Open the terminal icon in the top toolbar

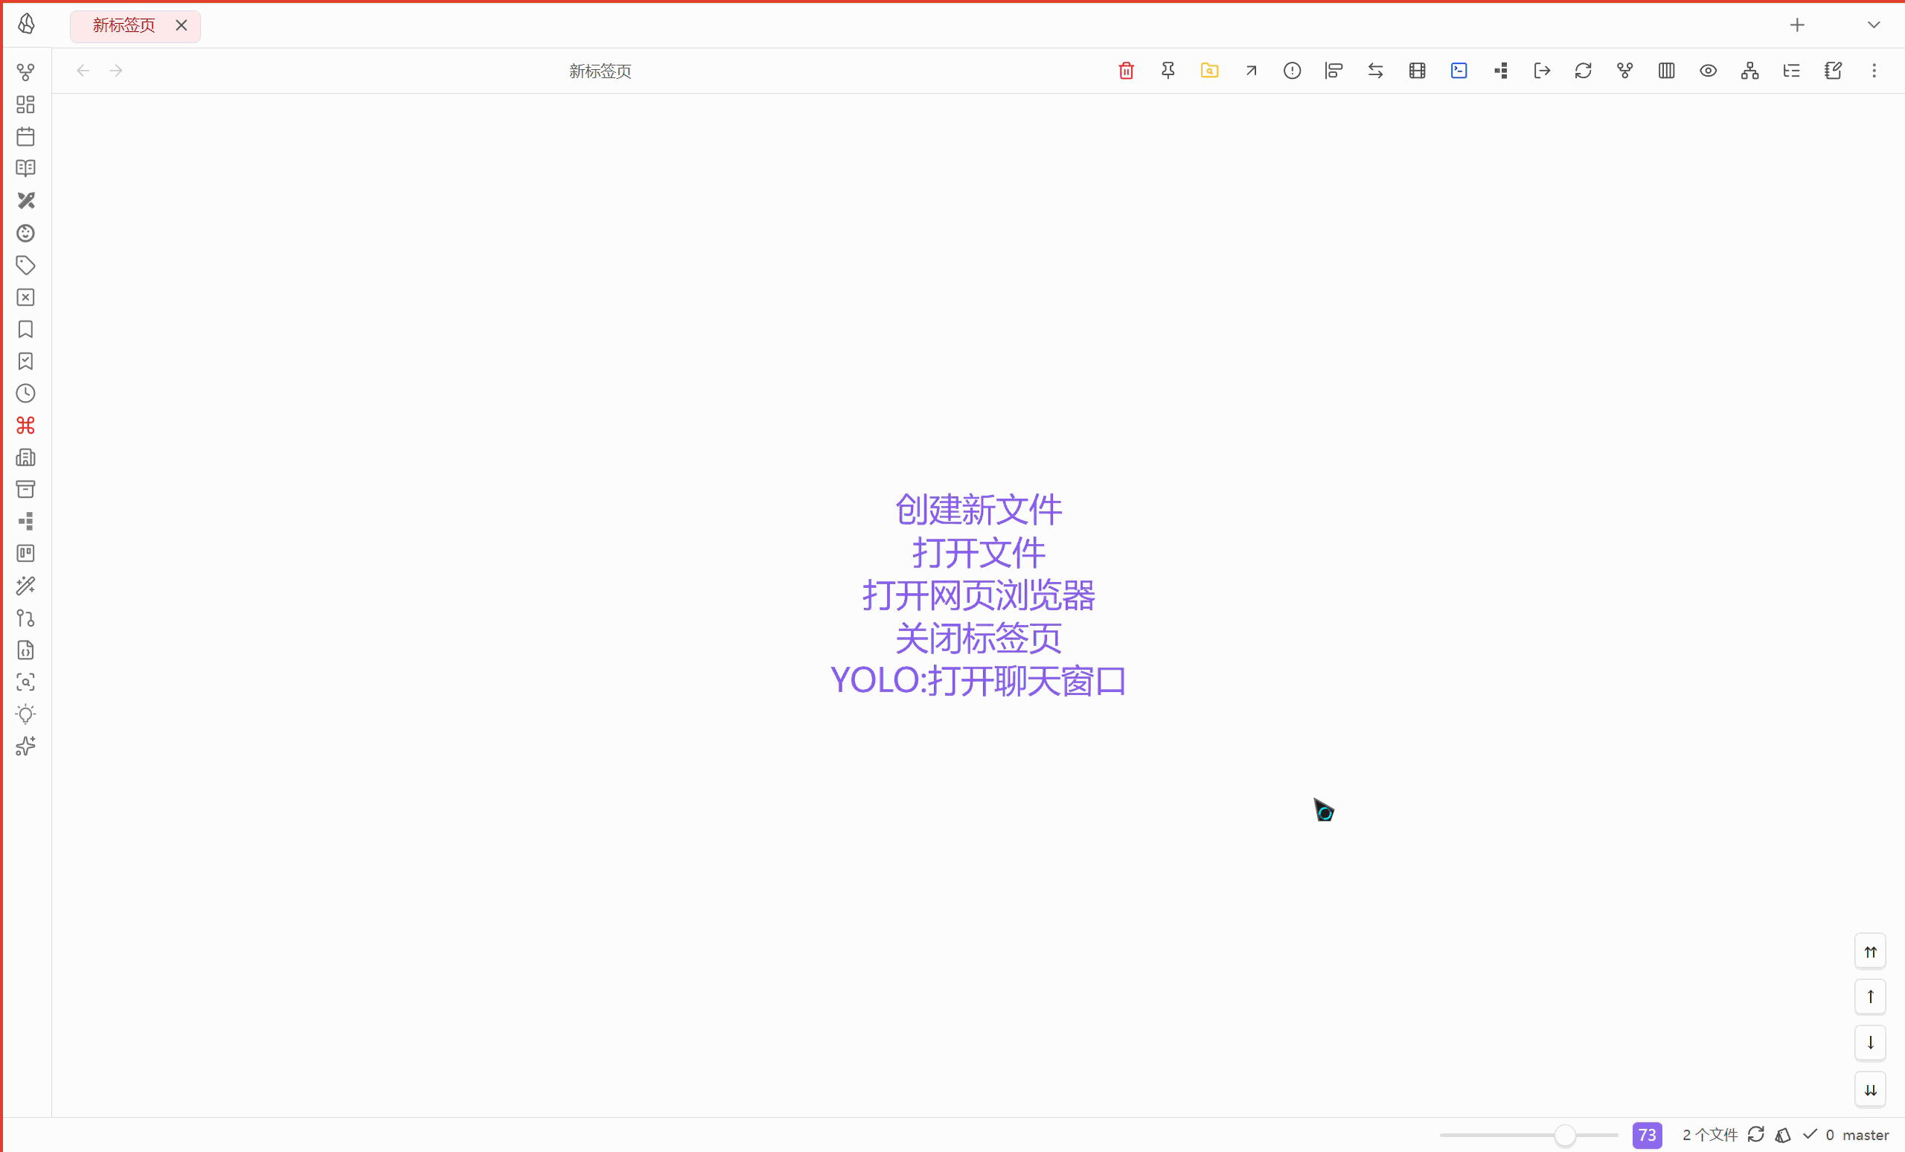point(1459,71)
